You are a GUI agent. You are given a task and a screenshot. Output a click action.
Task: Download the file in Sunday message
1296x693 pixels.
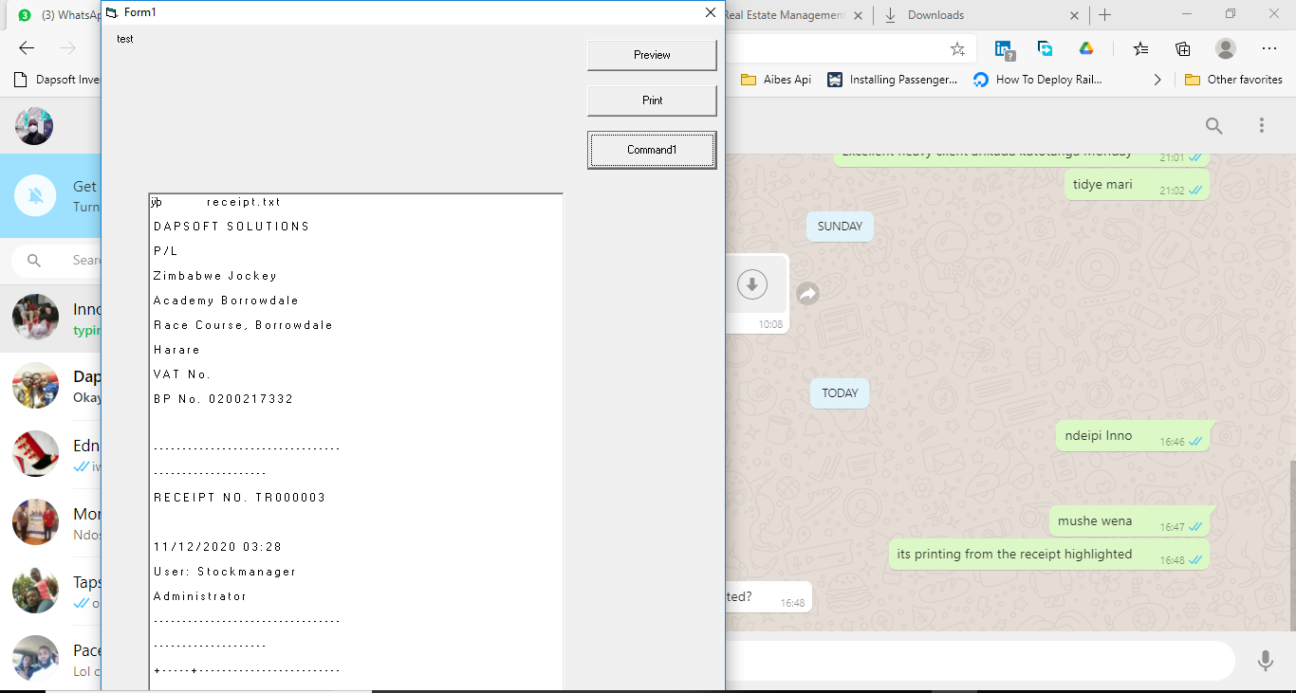click(x=752, y=284)
